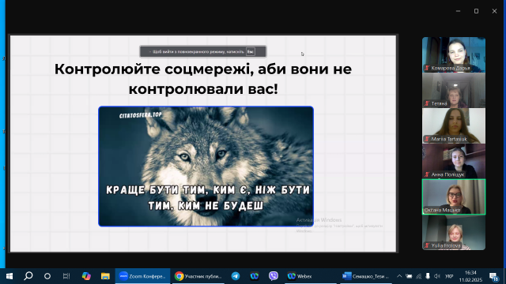Image resolution: width=506 pixels, height=284 pixels.
Task: Select Комарова Дарья video tile
Action: [454, 54]
